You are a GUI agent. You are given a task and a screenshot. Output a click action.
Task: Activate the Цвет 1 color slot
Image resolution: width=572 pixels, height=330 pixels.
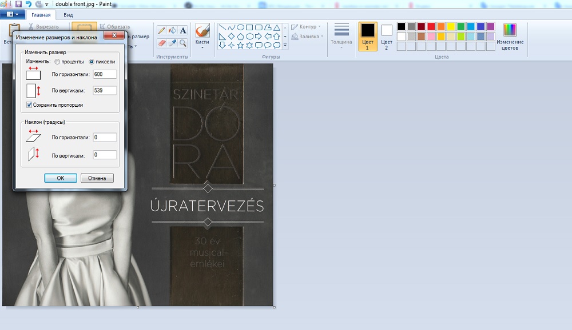pos(368,37)
